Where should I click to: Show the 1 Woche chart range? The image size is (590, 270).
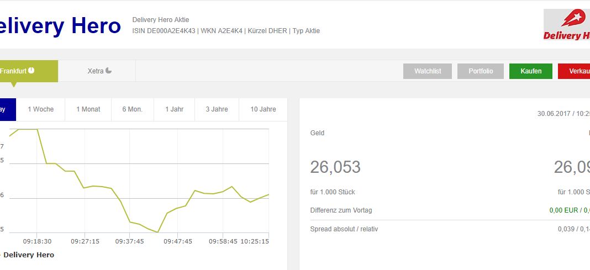tap(41, 109)
